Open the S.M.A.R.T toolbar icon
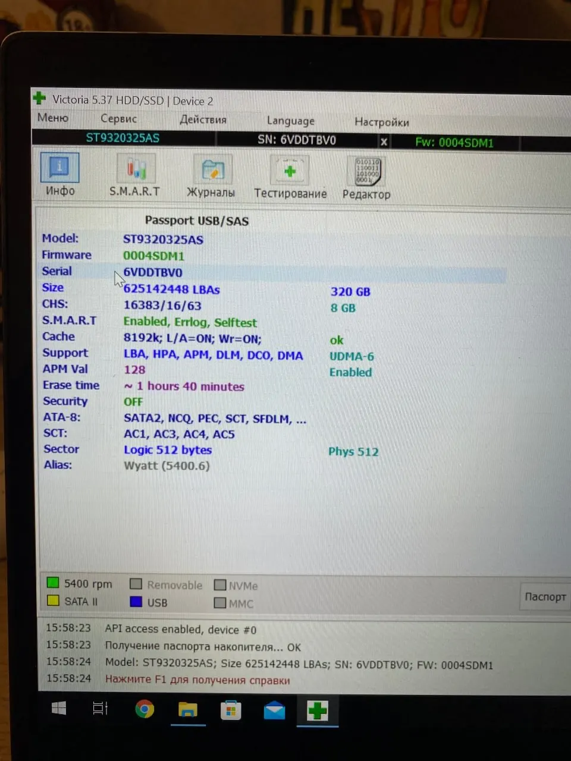Viewport: 571px width, 761px height. (135, 175)
